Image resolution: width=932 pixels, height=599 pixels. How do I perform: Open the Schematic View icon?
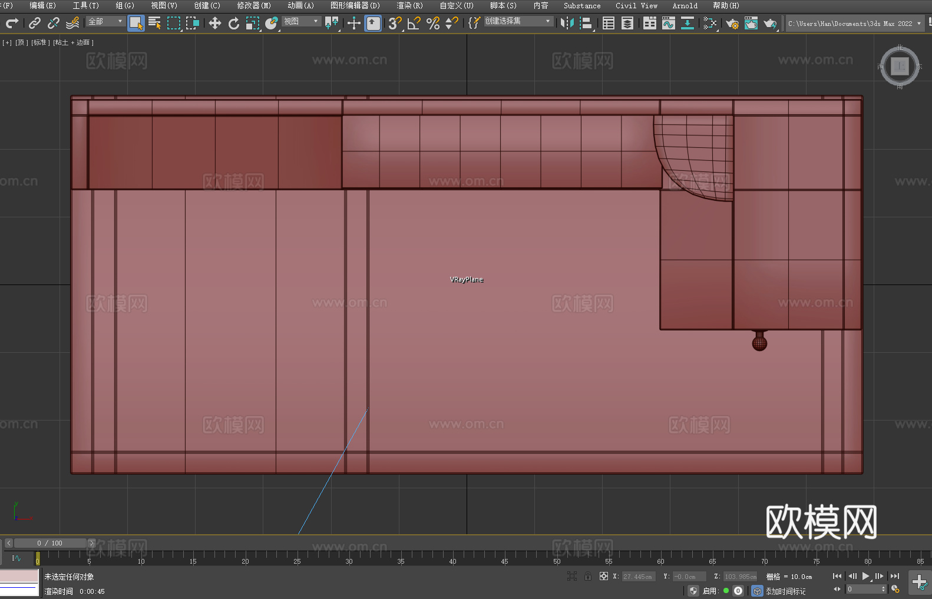pos(688,23)
